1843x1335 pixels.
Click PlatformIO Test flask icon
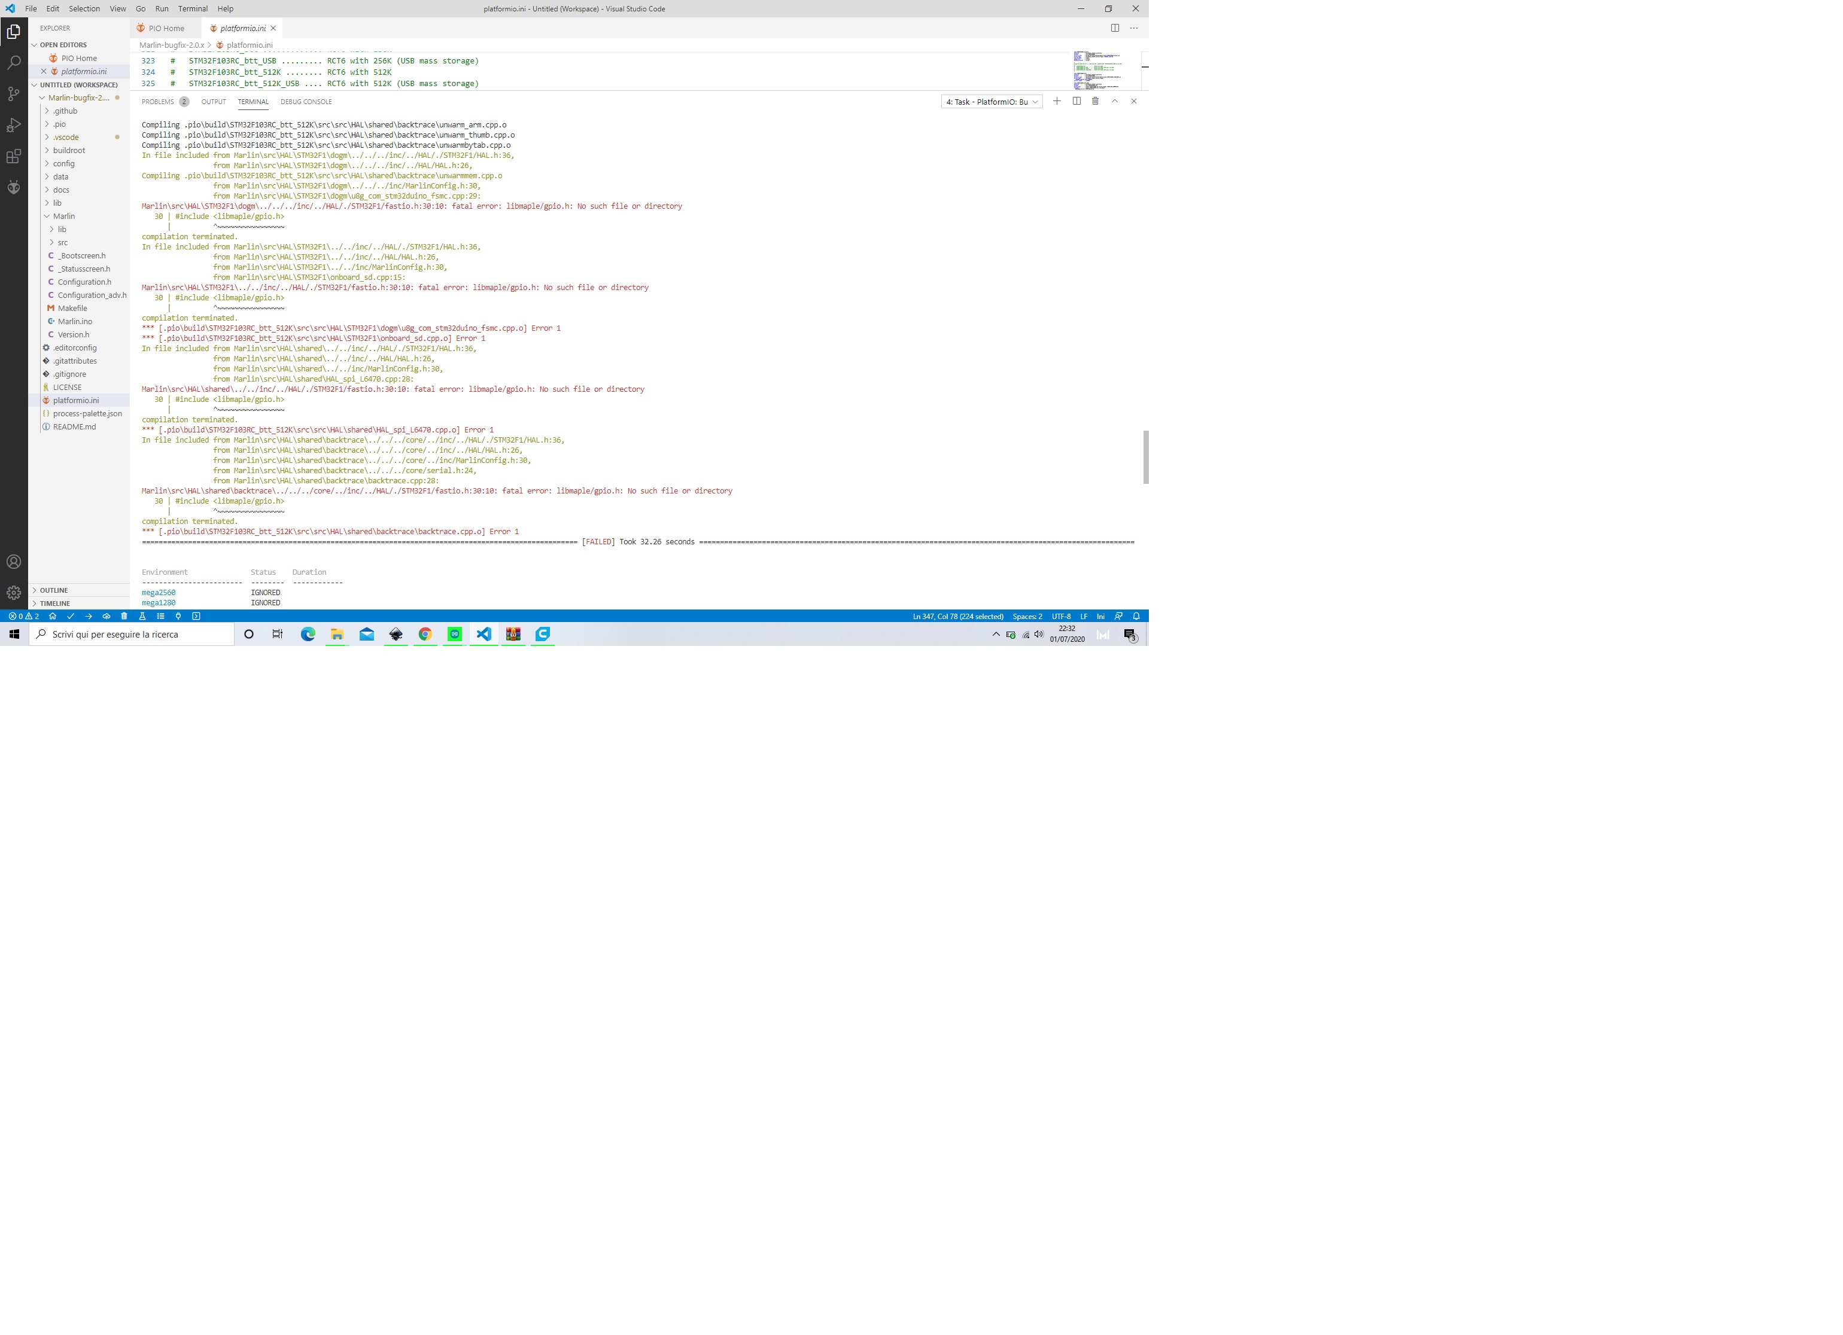(142, 616)
